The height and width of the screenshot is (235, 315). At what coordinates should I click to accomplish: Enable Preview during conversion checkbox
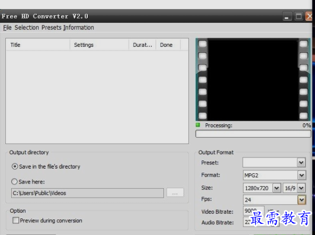tap(16, 220)
